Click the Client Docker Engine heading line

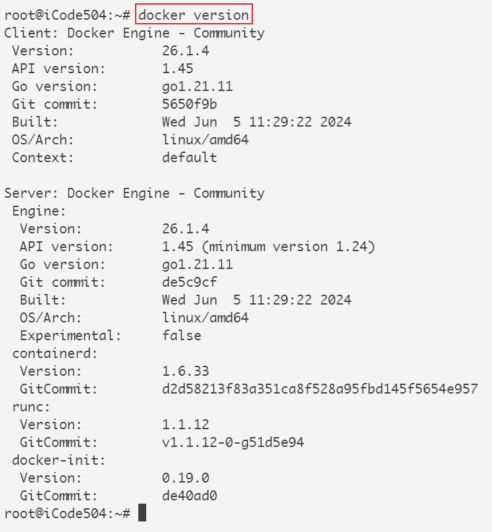(134, 33)
